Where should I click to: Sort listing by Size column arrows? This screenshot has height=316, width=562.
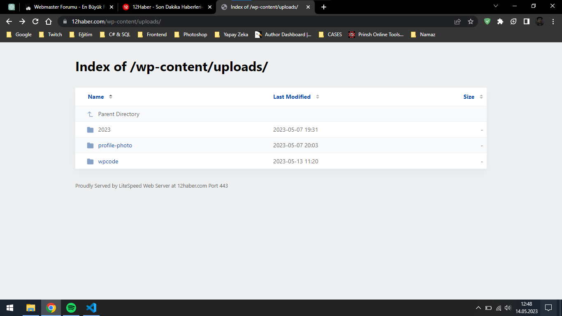481,97
